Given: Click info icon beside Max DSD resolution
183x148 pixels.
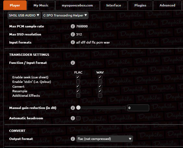Looking at the screenshot, I should point(73,34).
